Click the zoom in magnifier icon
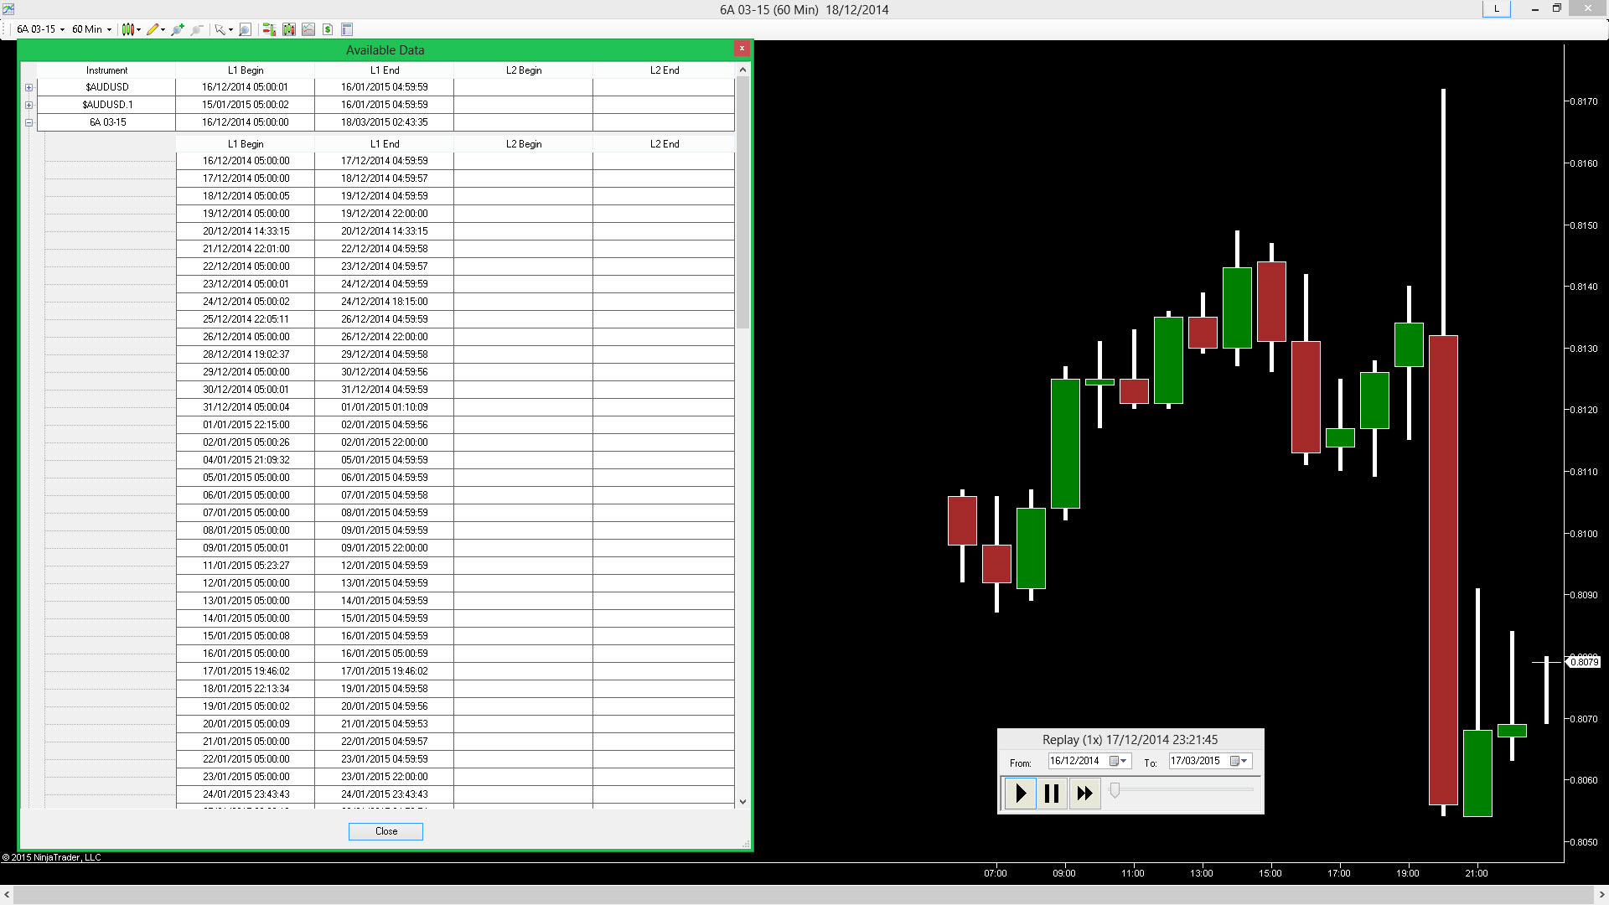1609x905 pixels. [x=177, y=29]
